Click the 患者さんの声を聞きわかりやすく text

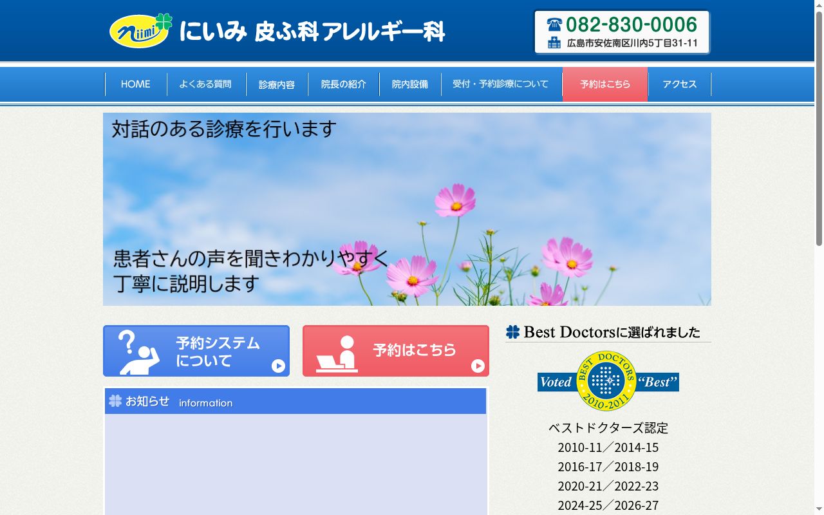[x=252, y=258]
